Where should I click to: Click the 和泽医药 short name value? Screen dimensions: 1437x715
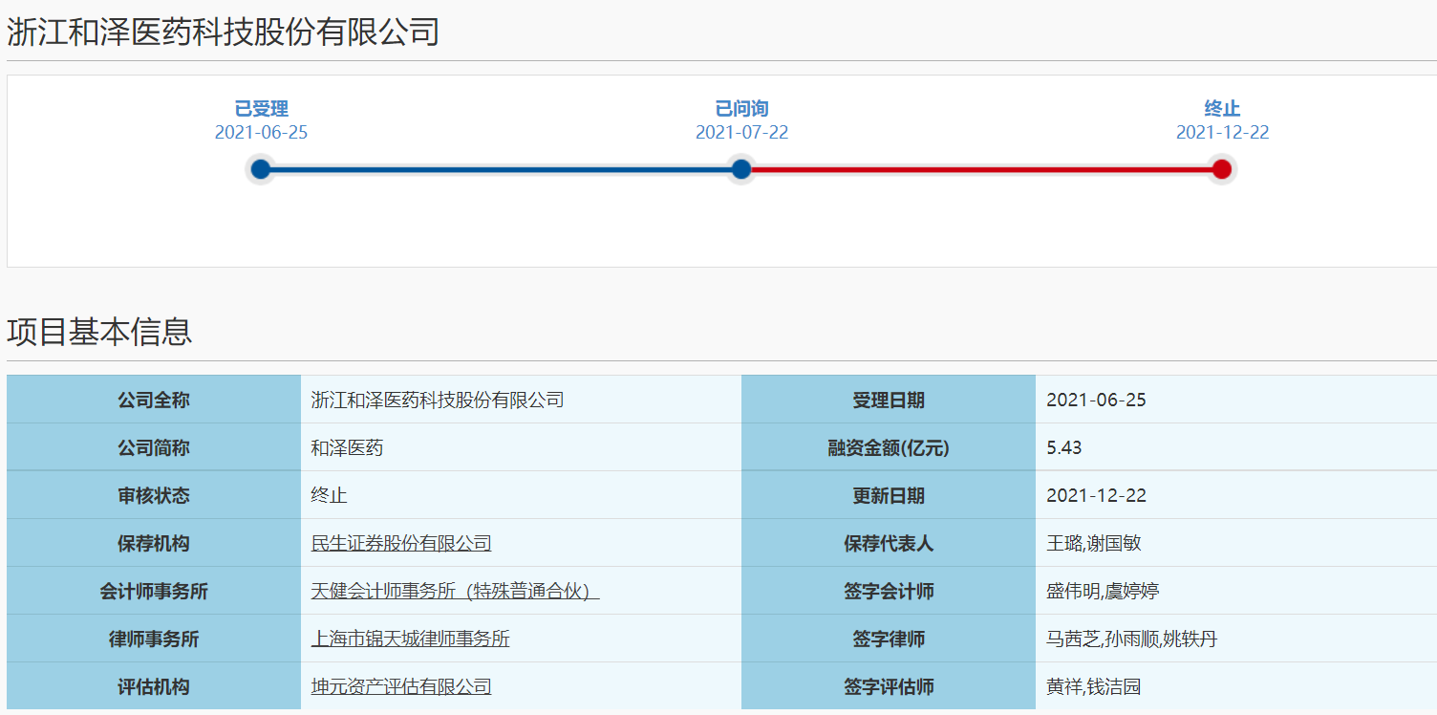(x=347, y=447)
